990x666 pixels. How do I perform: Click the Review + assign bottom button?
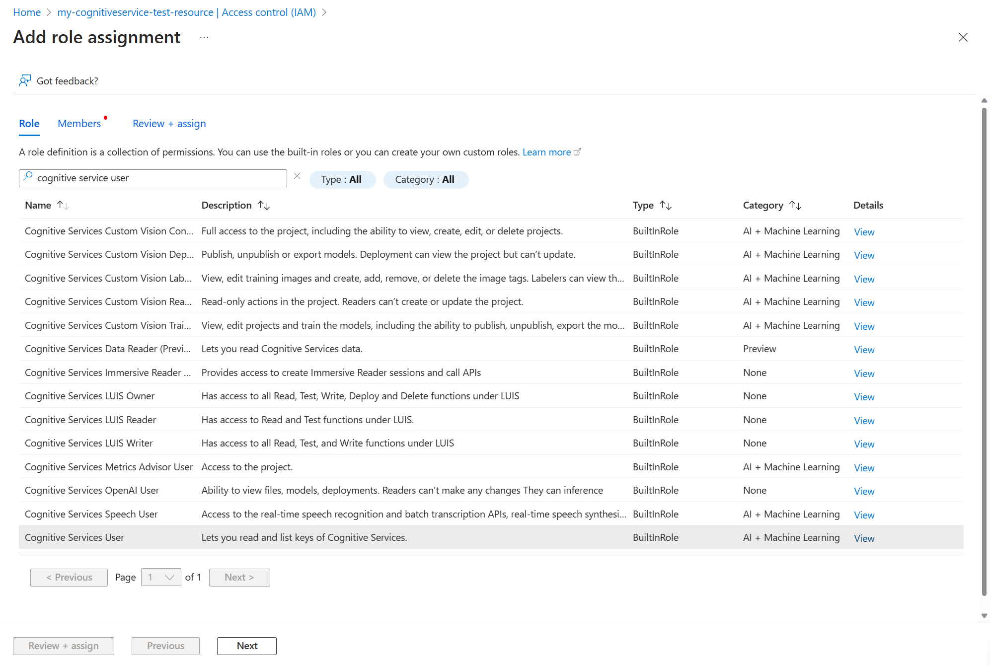click(64, 646)
